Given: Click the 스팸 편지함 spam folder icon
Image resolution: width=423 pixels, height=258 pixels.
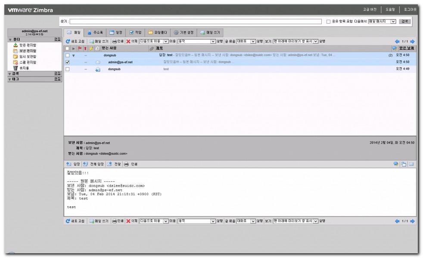Looking at the screenshot, I should click(16, 62).
